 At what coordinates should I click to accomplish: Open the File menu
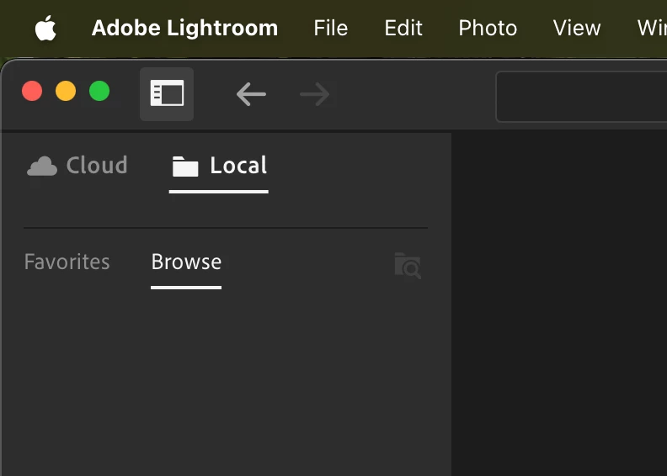330,28
